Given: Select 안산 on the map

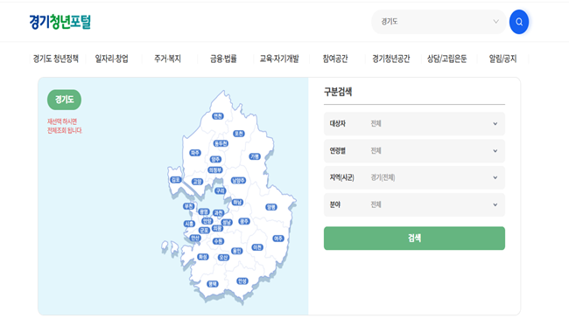Looking at the screenshot, I should pyautogui.click(x=195, y=238).
